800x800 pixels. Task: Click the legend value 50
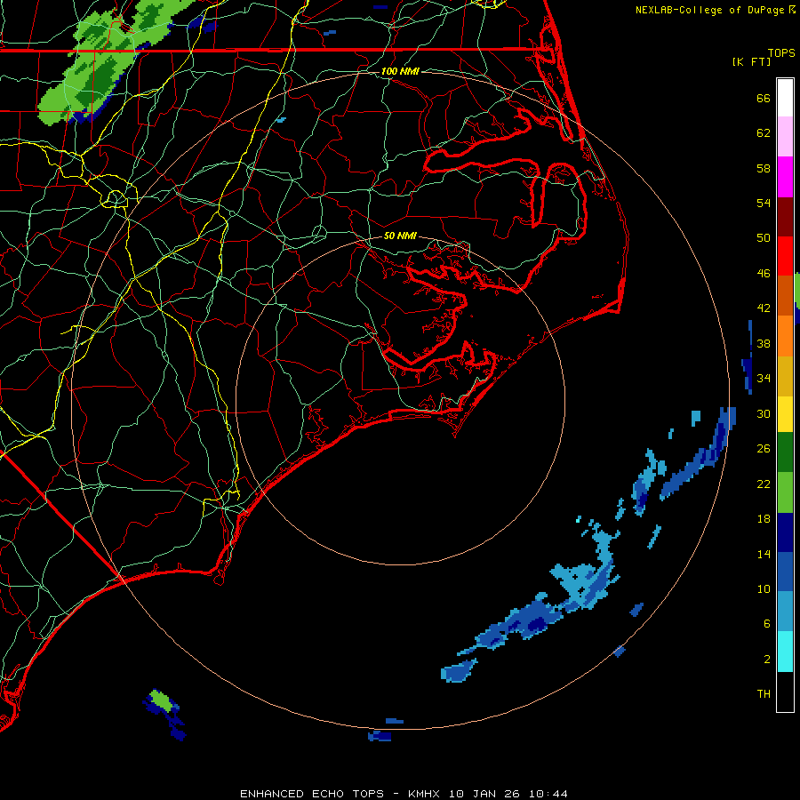coord(764,238)
